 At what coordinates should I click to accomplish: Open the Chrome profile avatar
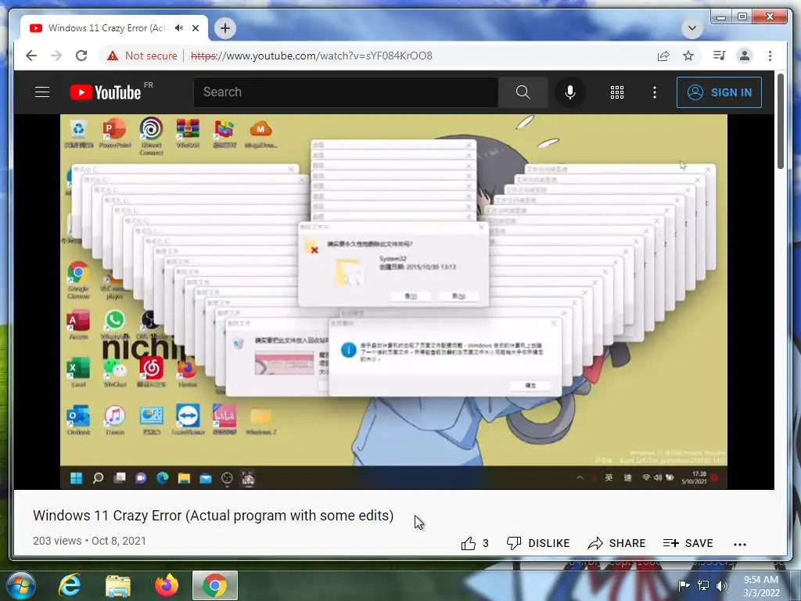point(745,56)
